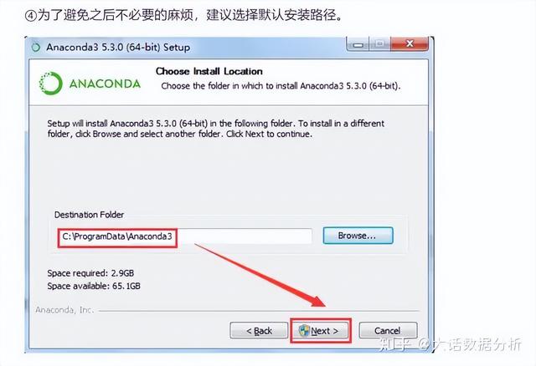Return to previous page with < Back
Viewport: 536px width, 366px height.
(x=259, y=331)
